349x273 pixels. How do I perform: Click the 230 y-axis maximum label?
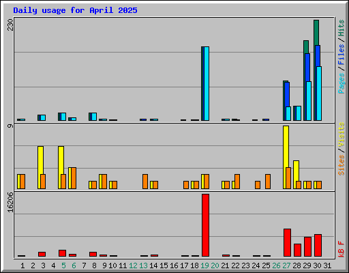tap(10, 25)
